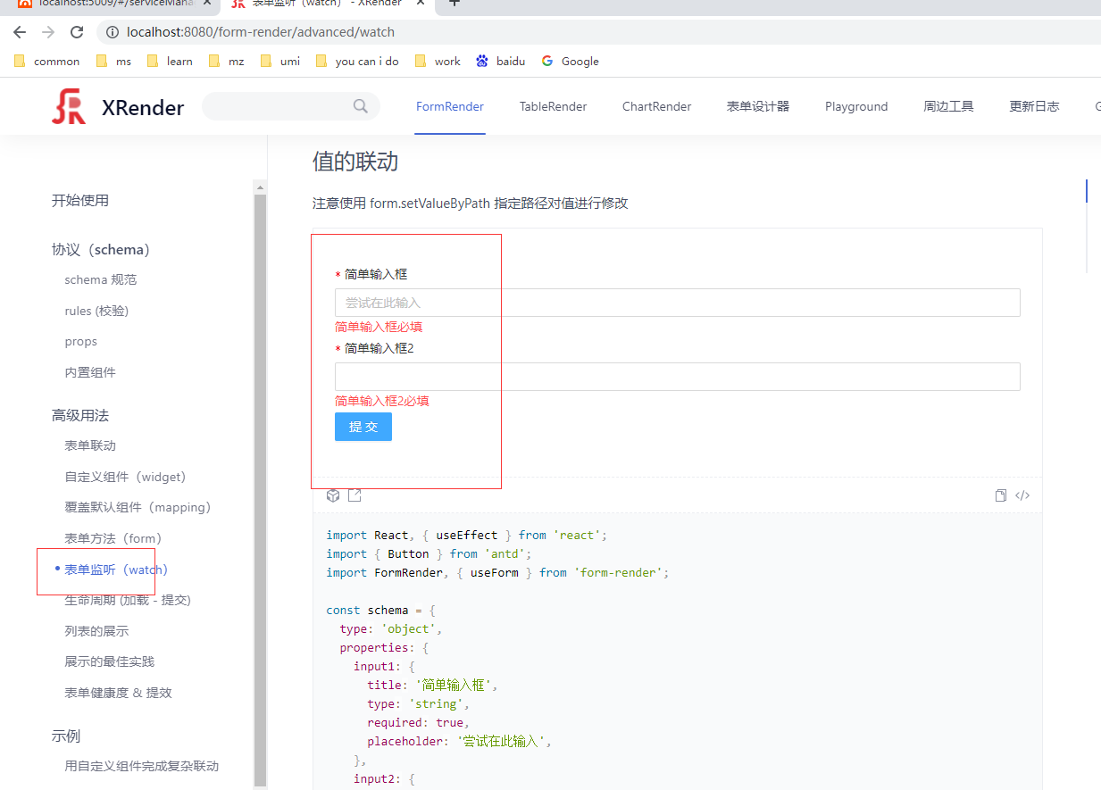
Task: Open a new browser tab with the plus button
Action: click(455, 4)
